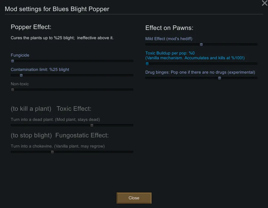Select the Mild Effect slider knob
The height and width of the screenshot is (208, 268).
(x=201, y=45)
